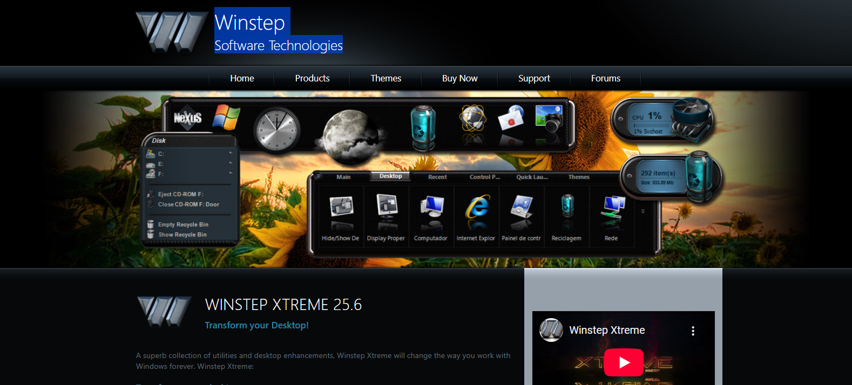Open the Support navigation item
852x385 pixels.
pos(534,78)
